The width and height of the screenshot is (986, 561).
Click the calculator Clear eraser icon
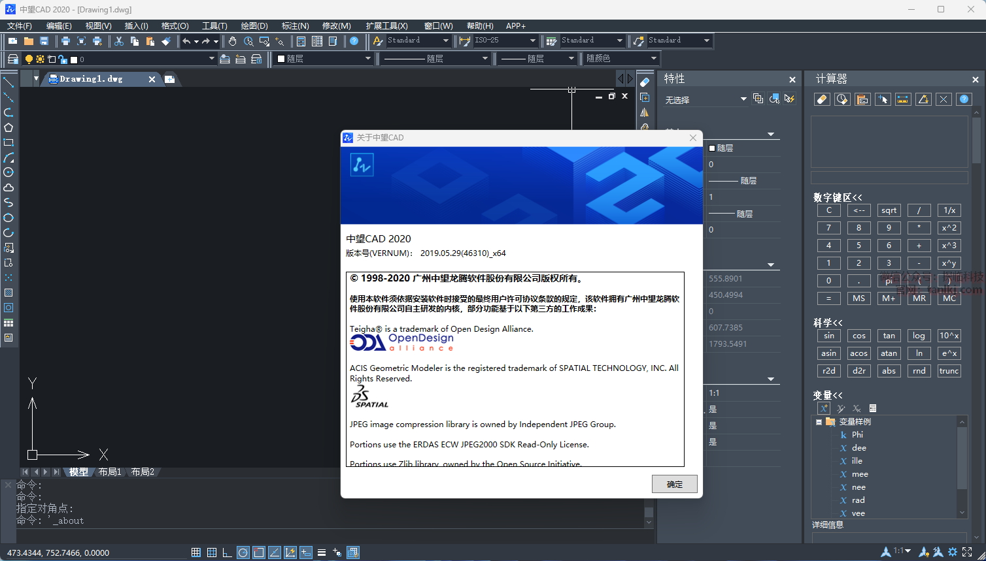[x=823, y=99]
